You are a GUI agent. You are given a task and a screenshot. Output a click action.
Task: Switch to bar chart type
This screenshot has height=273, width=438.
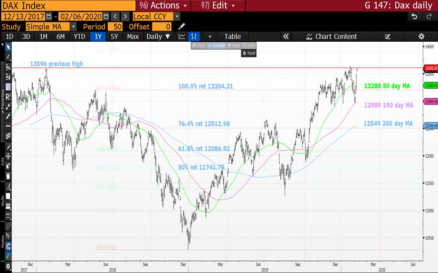coord(194,37)
